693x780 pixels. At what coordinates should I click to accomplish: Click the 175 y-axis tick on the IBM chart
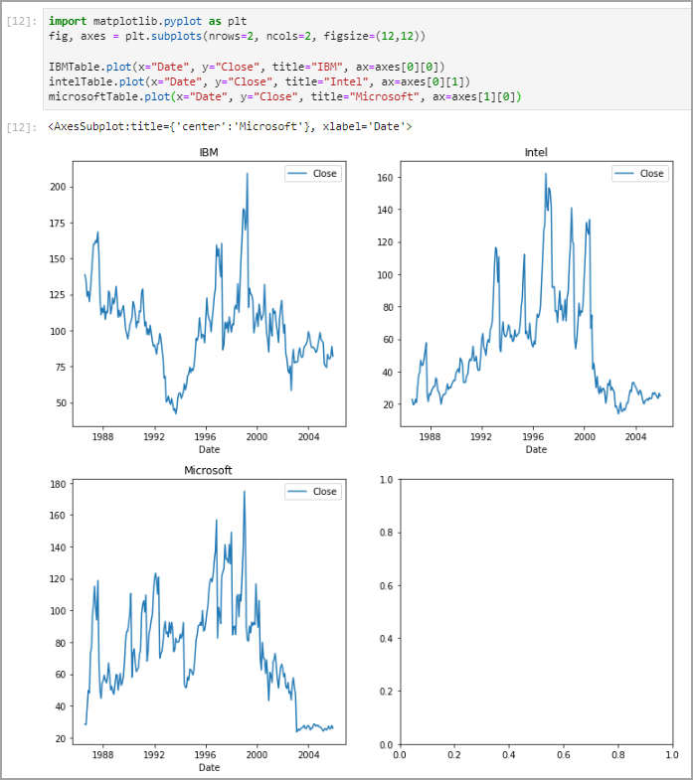pyautogui.click(x=58, y=223)
